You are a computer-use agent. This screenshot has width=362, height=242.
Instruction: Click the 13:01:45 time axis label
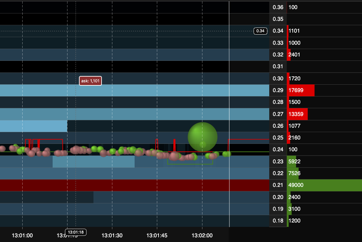157,235
